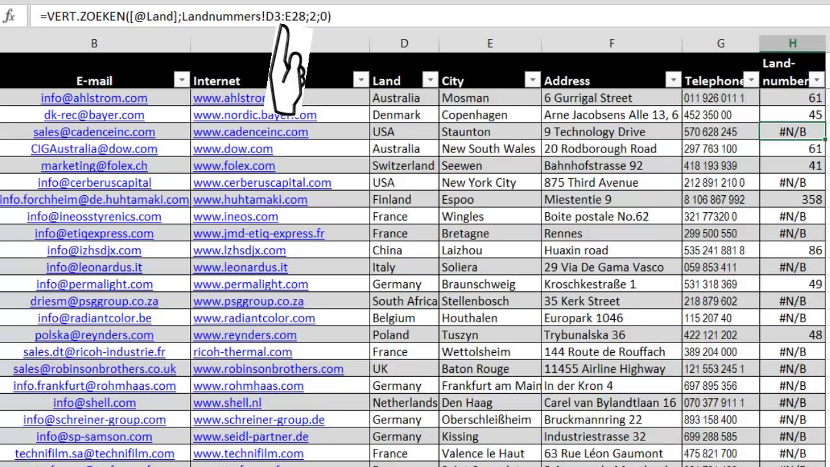This screenshot has width=830, height=467.
Task: Select the Bahnhofstrasse 92 address cell
Action: (x=611, y=165)
